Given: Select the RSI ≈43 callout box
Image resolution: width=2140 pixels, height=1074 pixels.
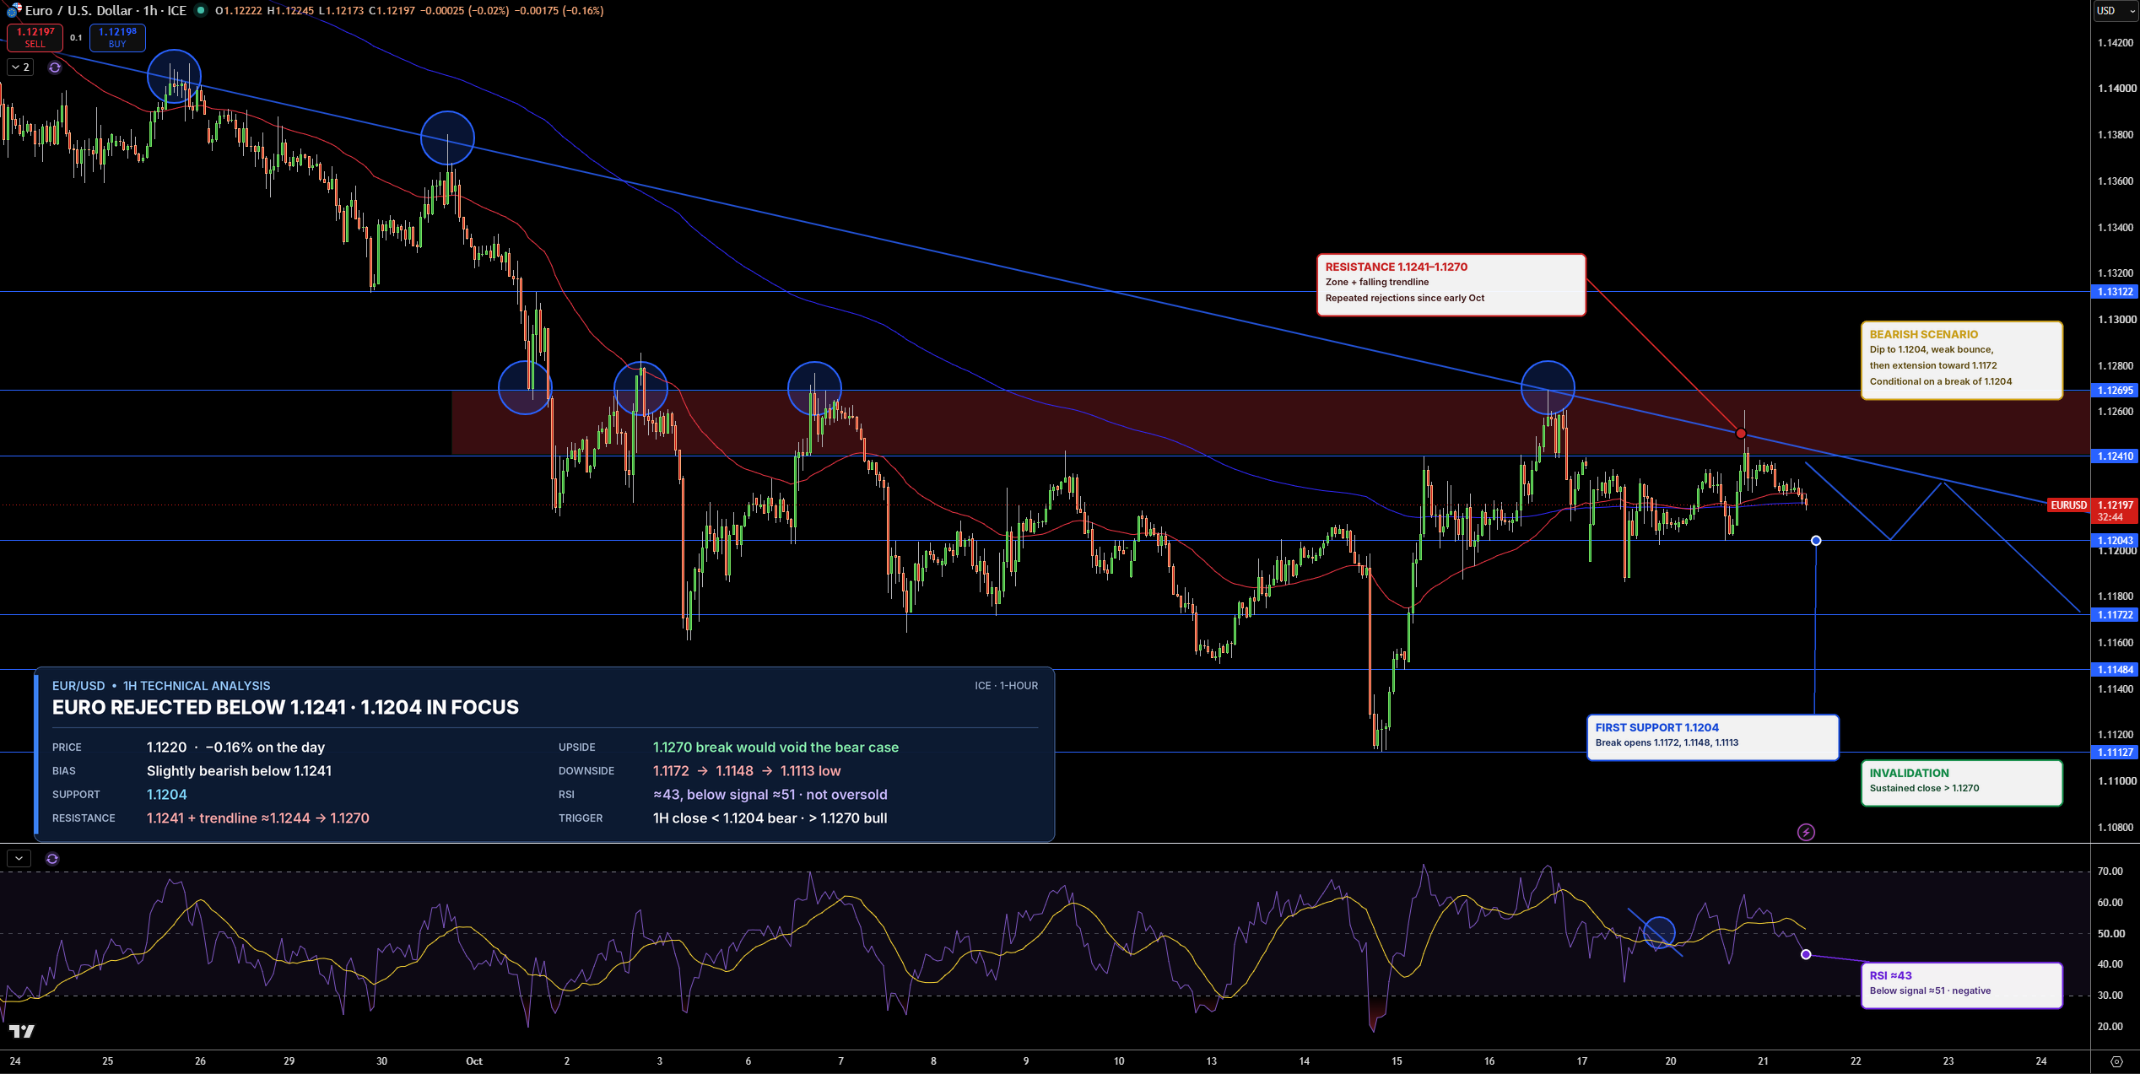Looking at the screenshot, I should point(1962,985).
